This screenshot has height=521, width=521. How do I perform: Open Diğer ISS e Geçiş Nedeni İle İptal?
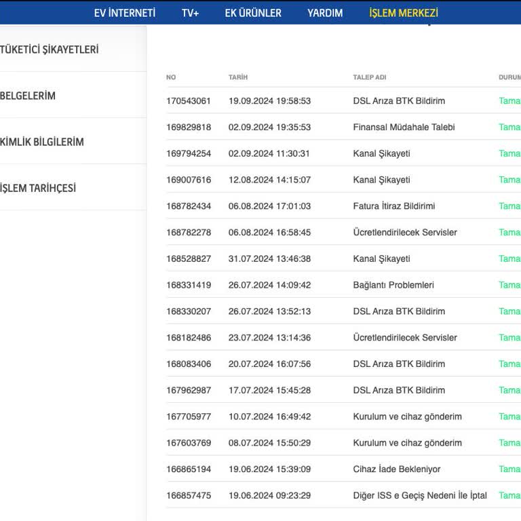pos(420,496)
